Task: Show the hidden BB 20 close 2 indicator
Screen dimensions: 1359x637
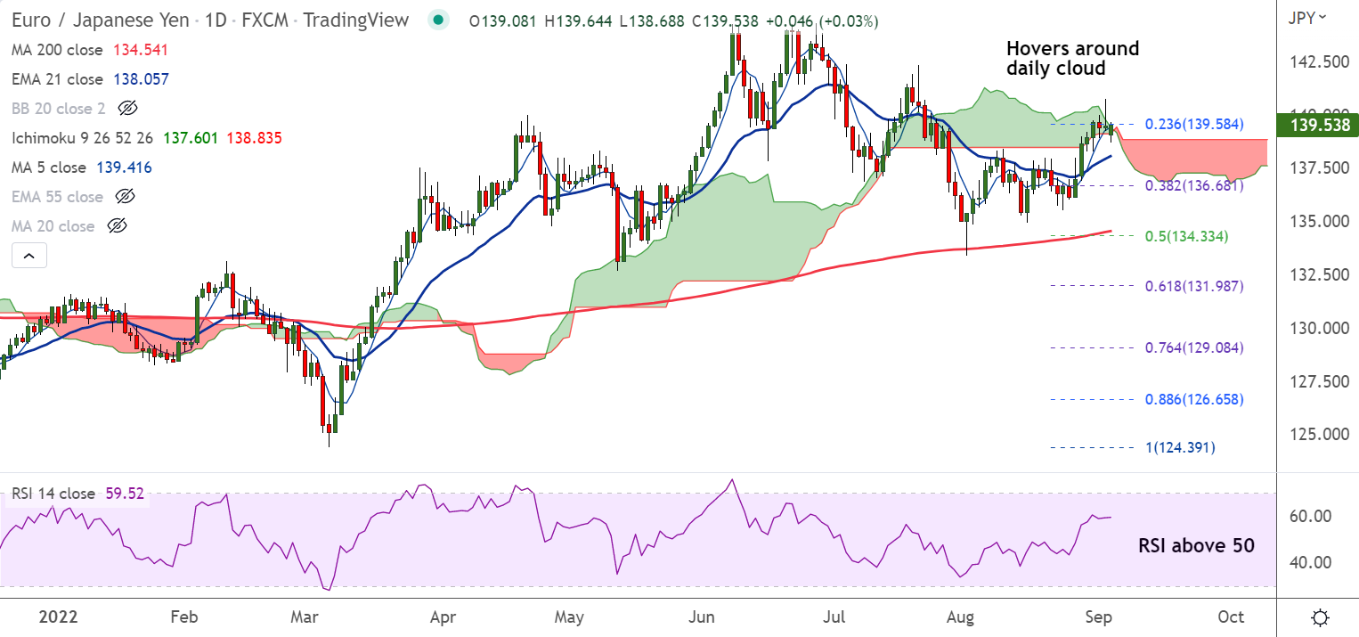Action: coord(126,108)
